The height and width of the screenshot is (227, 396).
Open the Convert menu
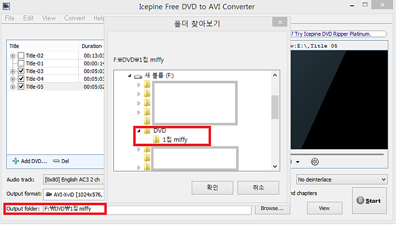pos(75,18)
